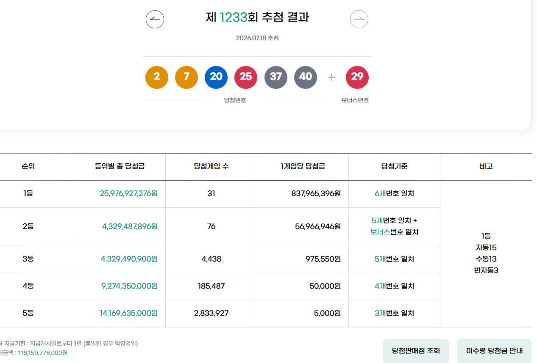Image resolution: width=537 pixels, height=363 pixels.
Task: Click blue winning number ball 20
Action: (x=216, y=77)
